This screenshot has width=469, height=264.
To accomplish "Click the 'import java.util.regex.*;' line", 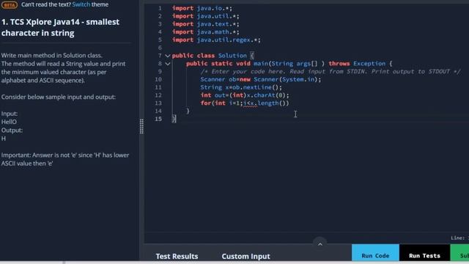I will point(216,40).
